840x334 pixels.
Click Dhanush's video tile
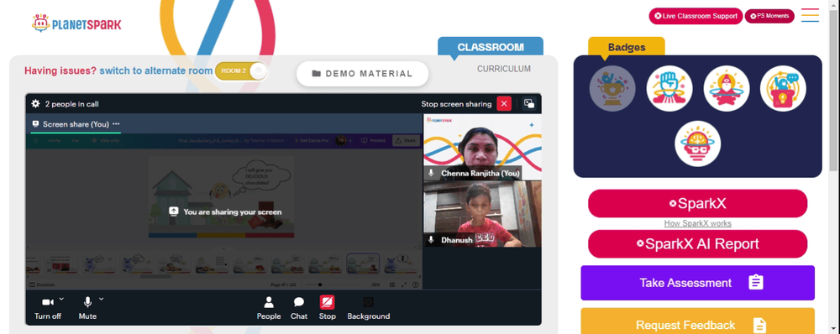click(x=482, y=213)
